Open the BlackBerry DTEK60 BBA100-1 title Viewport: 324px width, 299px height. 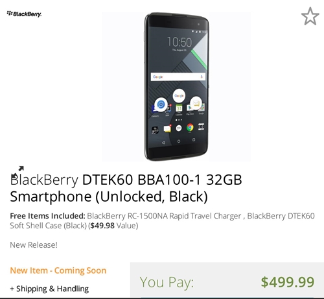tap(126, 188)
